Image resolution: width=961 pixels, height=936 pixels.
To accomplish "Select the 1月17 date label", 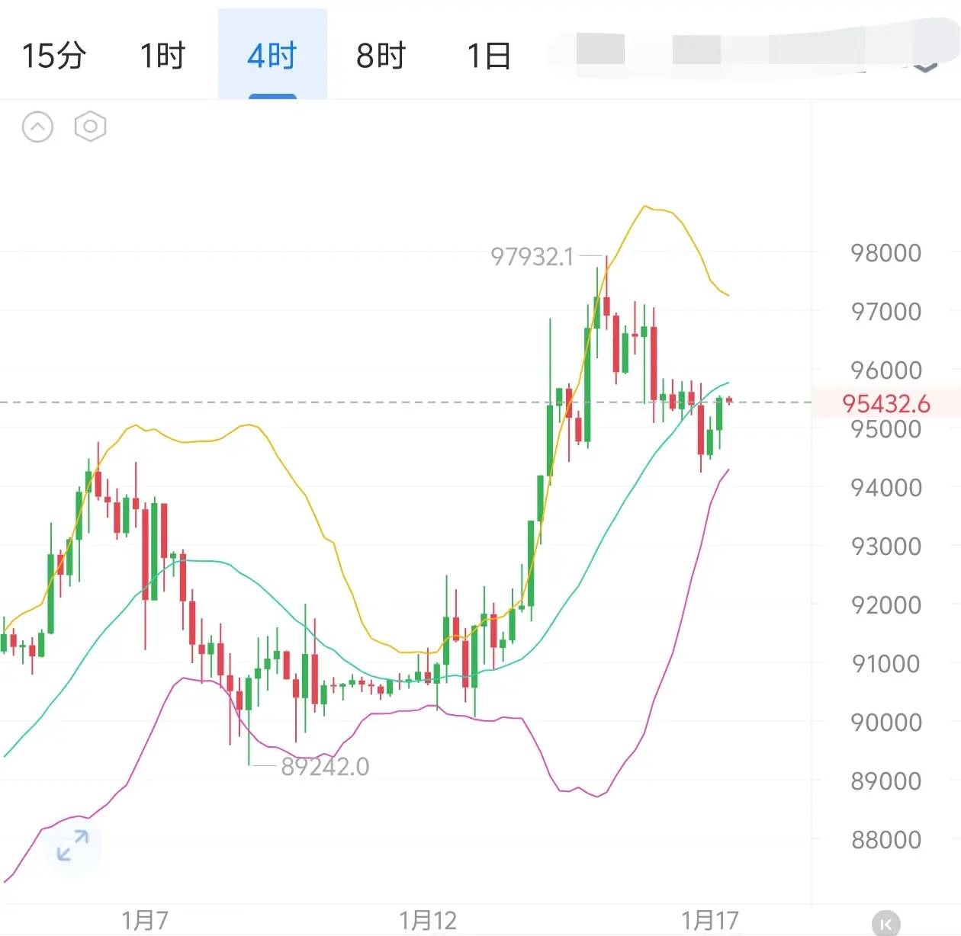I will tap(710, 920).
